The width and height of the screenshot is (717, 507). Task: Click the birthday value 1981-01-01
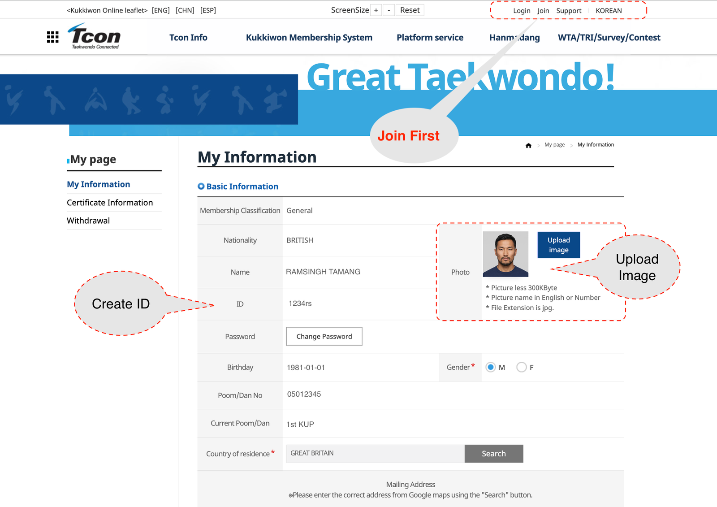[x=306, y=368]
